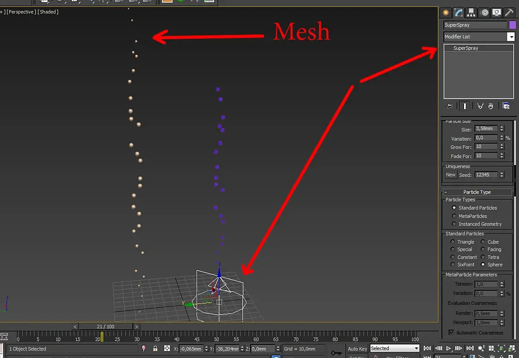The width and height of the screenshot is (519, 358).
Task: Expand the Selected key filter dropdown
Action: tap(395, 348)
